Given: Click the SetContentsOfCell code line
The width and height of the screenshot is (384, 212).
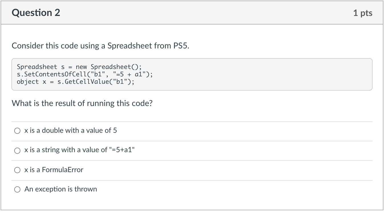Looking at the screenshot, I should tap(85, 74).
